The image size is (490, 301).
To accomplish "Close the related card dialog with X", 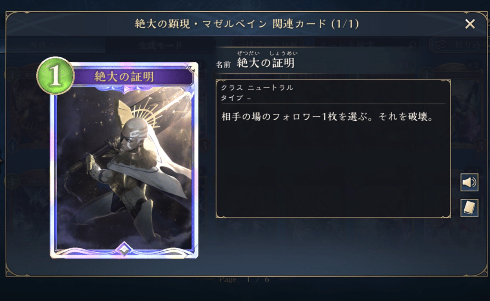I will coord(470,25).
